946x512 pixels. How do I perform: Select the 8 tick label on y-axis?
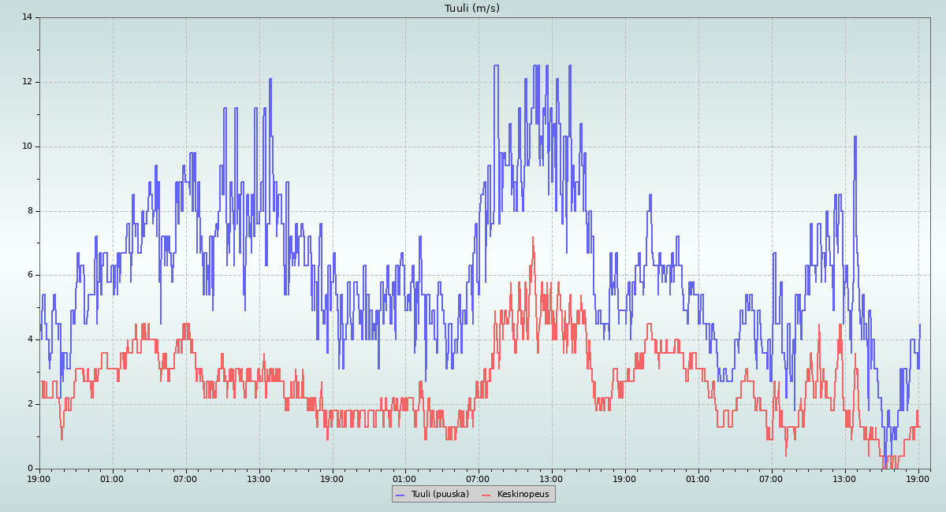click(x=29, y=211)
